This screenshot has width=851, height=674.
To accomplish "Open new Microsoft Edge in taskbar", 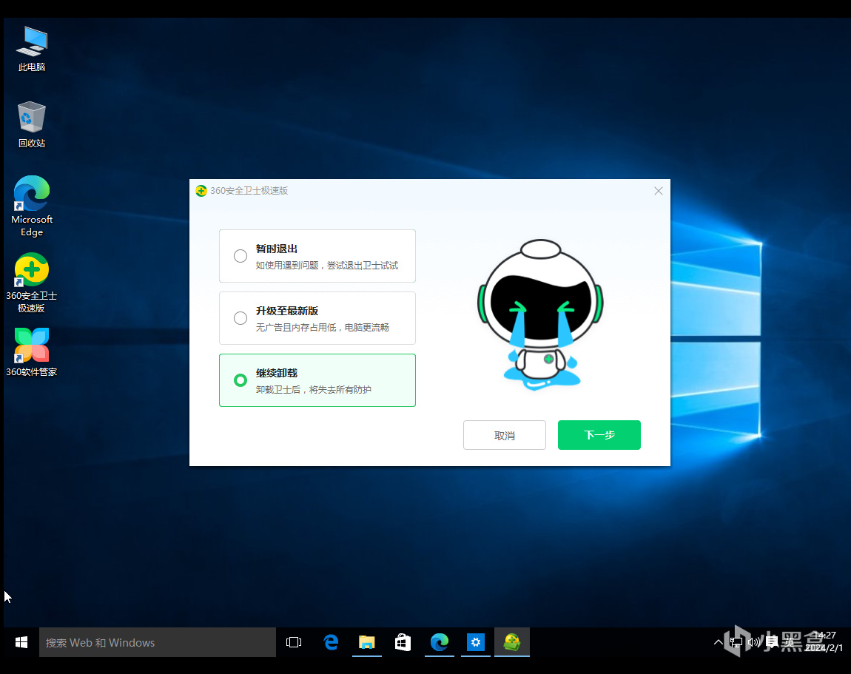I will 439,642.
